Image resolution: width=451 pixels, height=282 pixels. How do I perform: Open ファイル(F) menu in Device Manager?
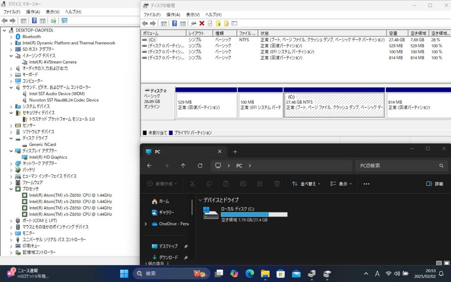pyautogui.click(x=12, y=12)
